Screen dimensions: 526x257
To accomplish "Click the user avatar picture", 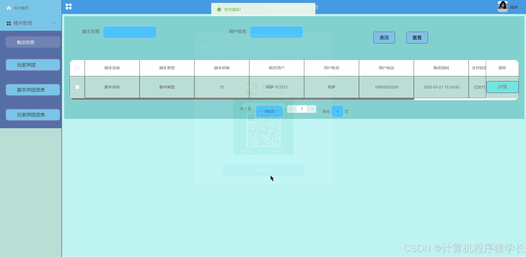I will coord(503,7).
